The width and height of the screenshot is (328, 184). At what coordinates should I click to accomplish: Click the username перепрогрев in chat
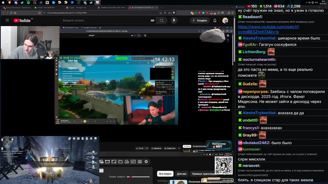tap(255, 92)
